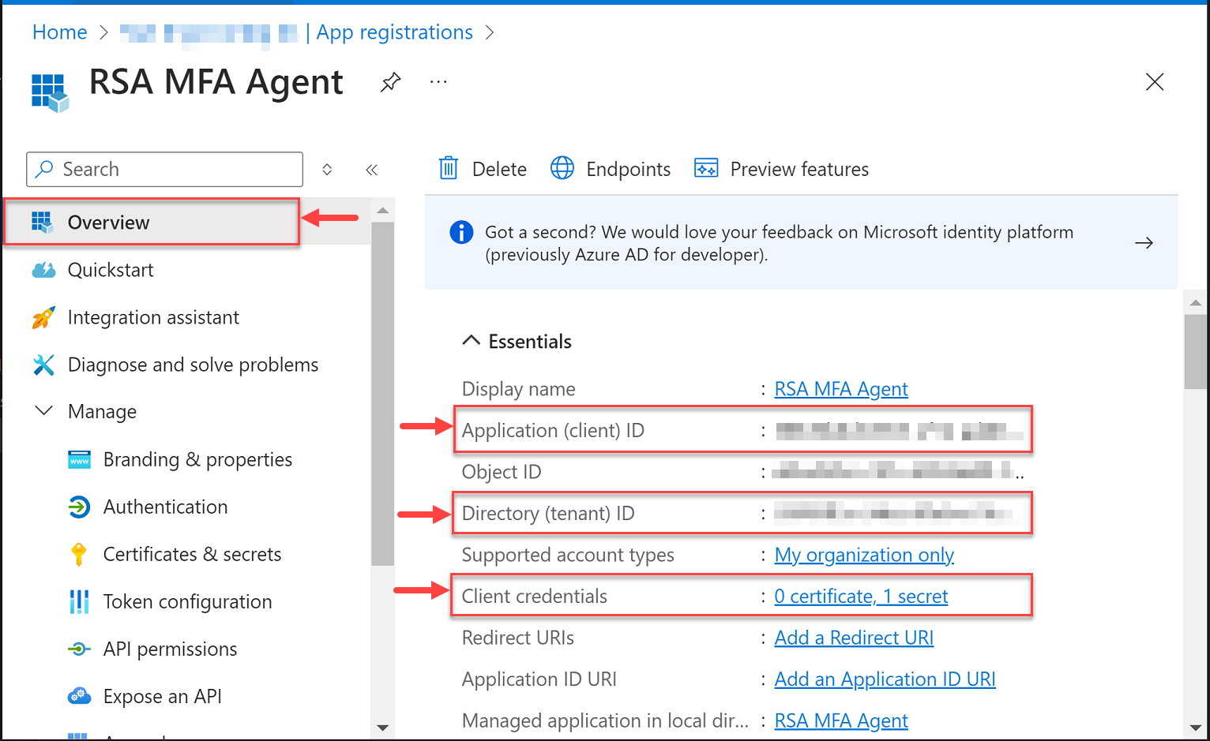The image size is (1210, 741).
Task: Click the feedback banner arrow
Action: (1144, 243)
